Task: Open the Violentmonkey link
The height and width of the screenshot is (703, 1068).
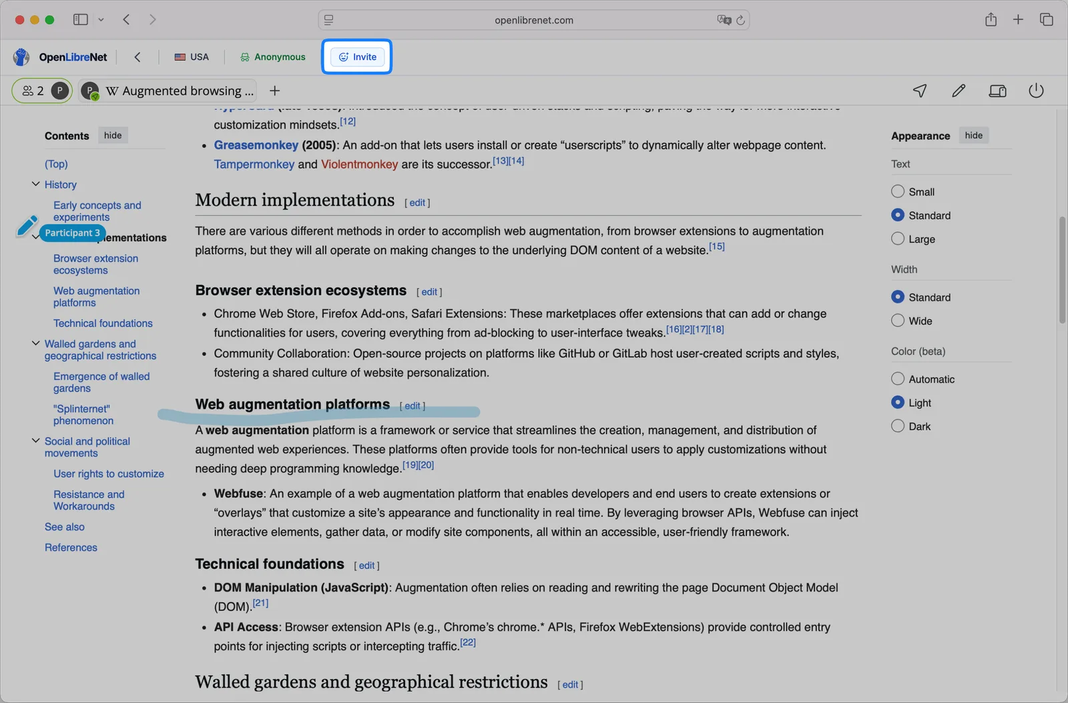Action: point(359,165)
